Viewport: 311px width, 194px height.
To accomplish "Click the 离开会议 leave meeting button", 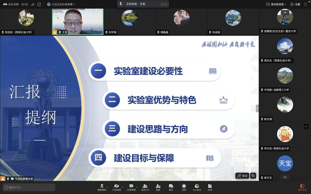I will (x=302, y=187).
